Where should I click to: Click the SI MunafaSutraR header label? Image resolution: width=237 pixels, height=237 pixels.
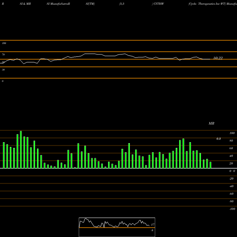point(58,4)
